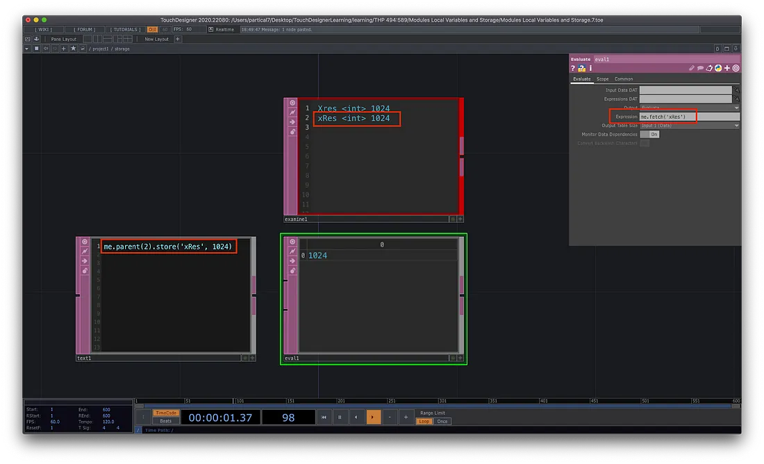Open the Output Table Size dropdown
764x464 pixels.
690,125
